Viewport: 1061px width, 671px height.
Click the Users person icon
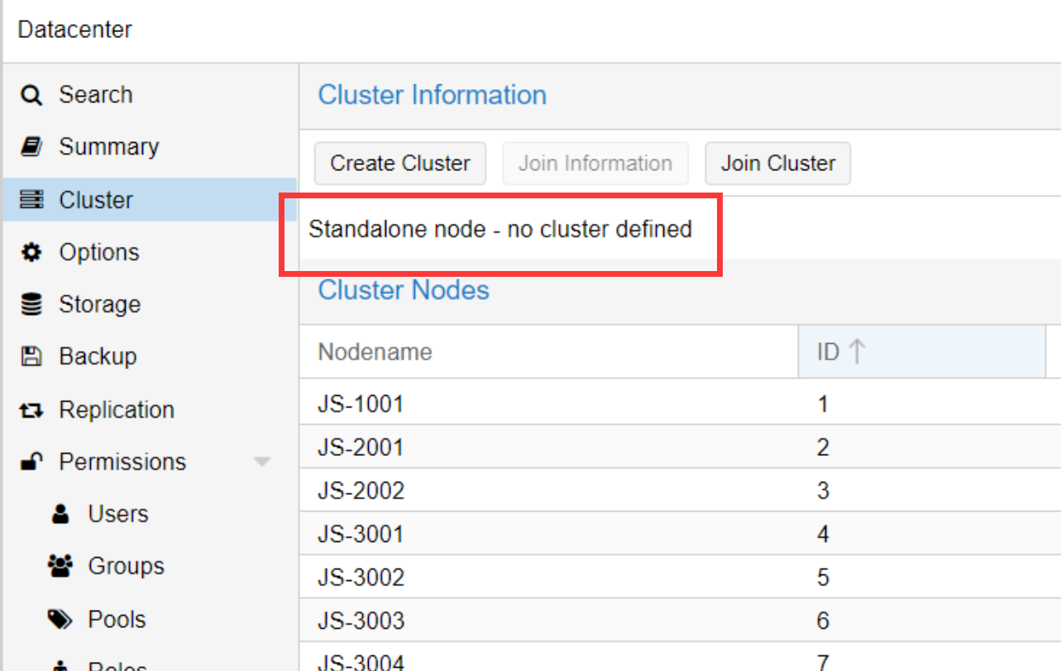point(60,514)
